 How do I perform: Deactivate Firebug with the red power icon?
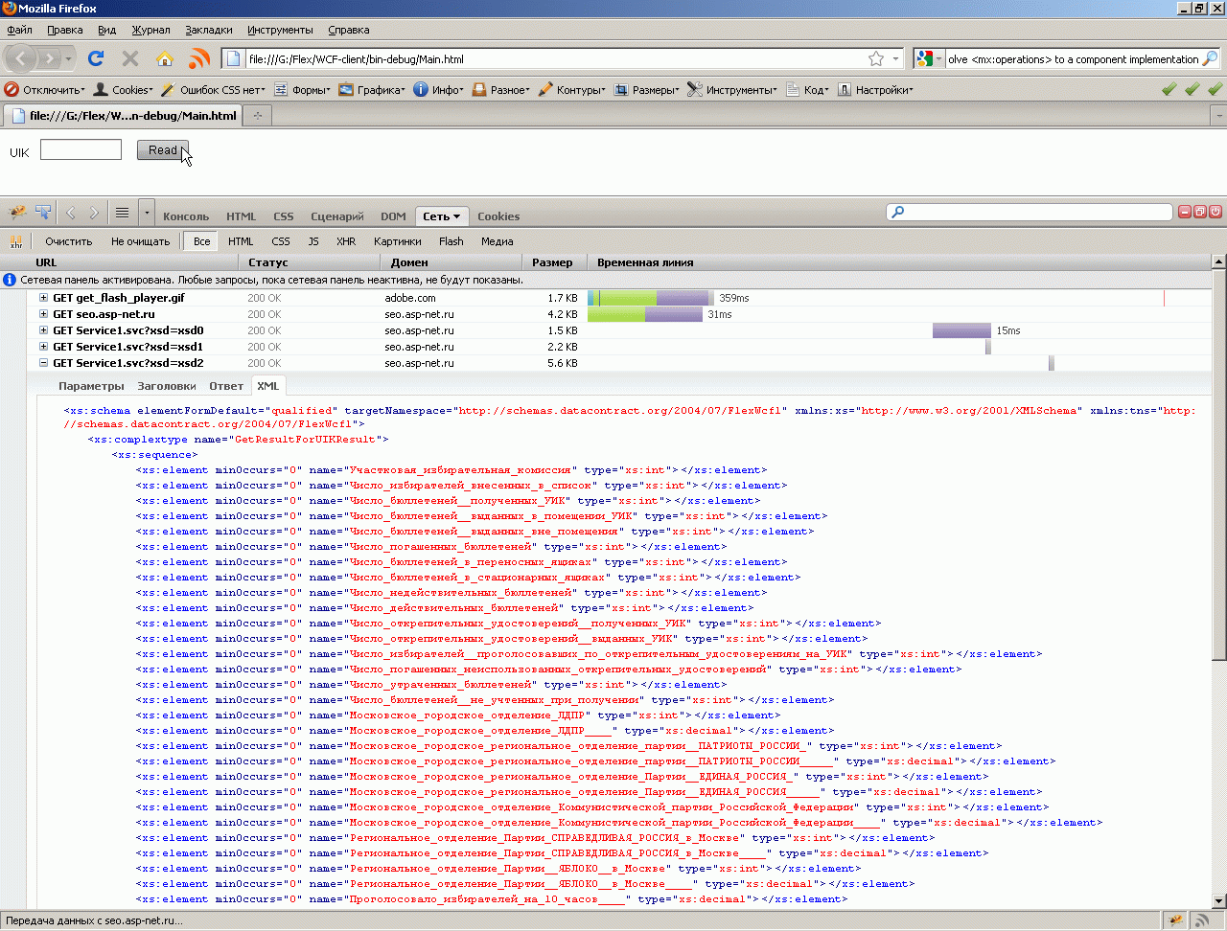[1215, 212]
